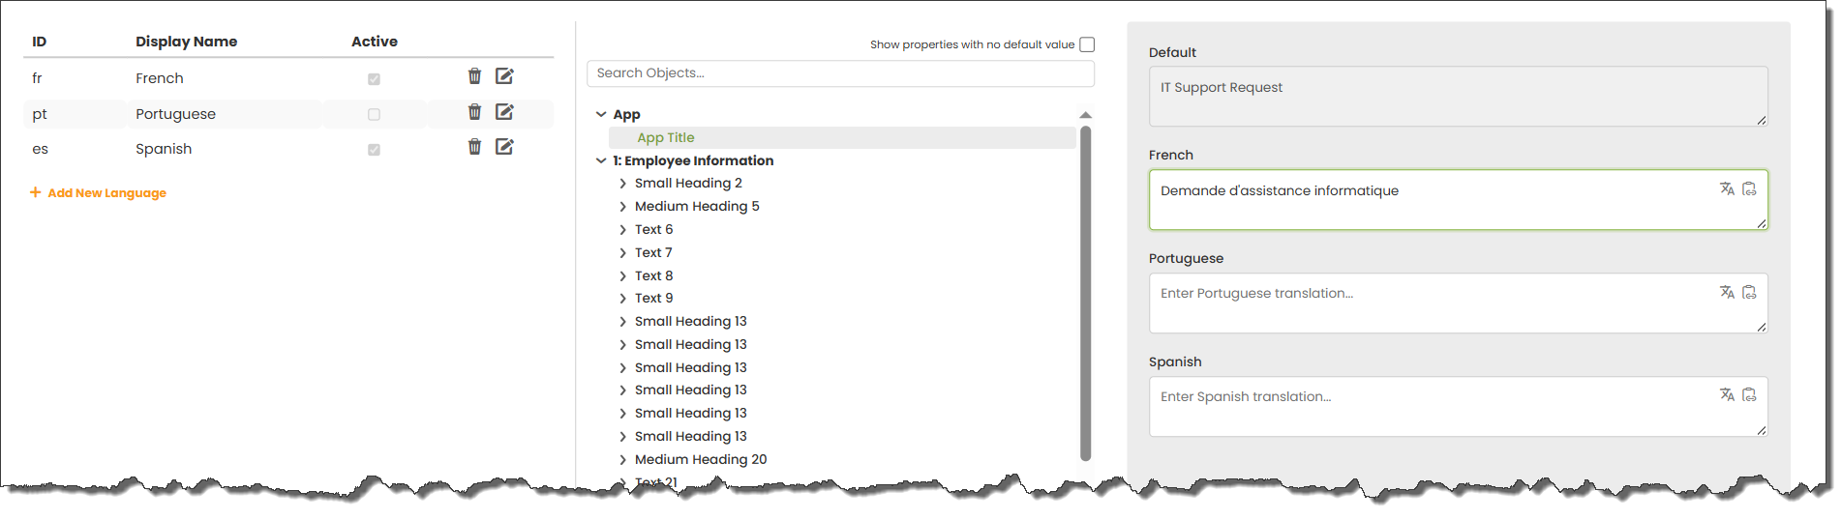
Task: Enable Show properties with no default value
Action: (1087, 44)
